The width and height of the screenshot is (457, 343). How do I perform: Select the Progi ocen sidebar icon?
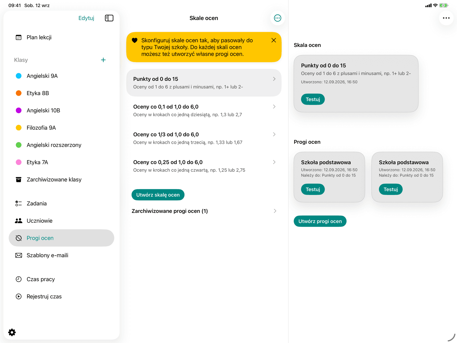coord(19,238)
